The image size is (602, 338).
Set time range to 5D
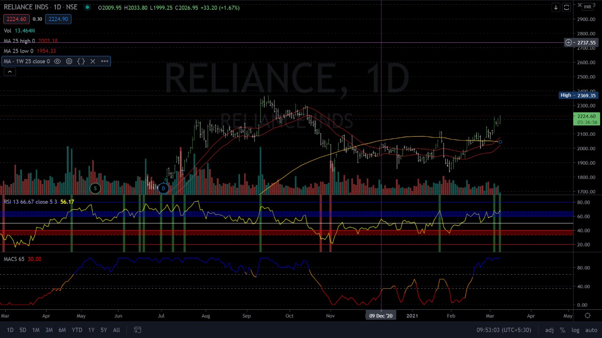[x=23, y=330]
